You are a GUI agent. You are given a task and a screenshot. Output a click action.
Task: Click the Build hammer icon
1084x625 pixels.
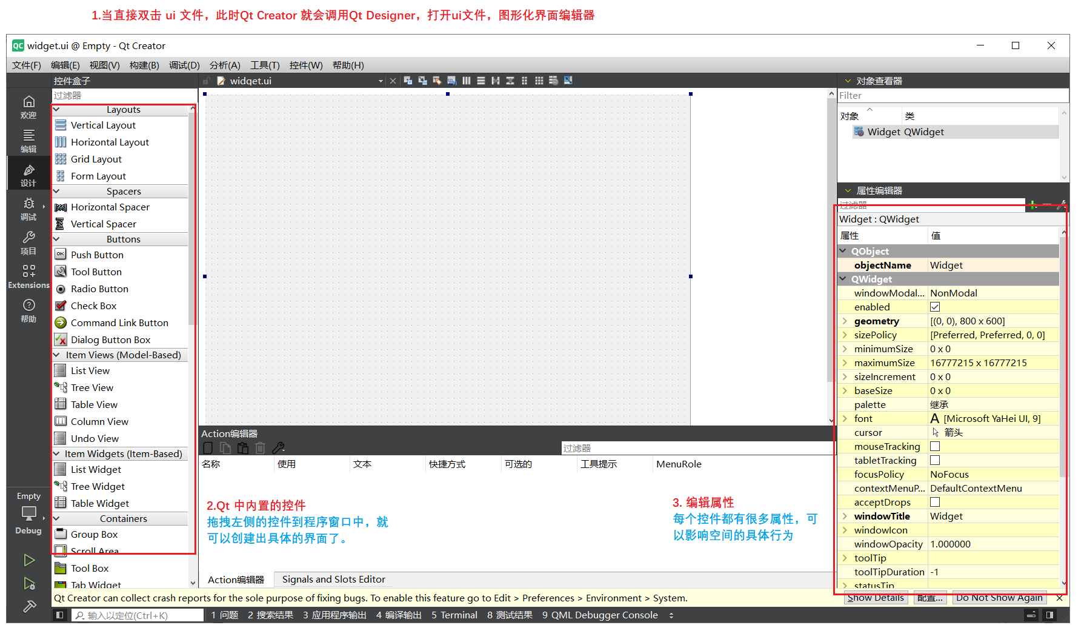(29, 606)
